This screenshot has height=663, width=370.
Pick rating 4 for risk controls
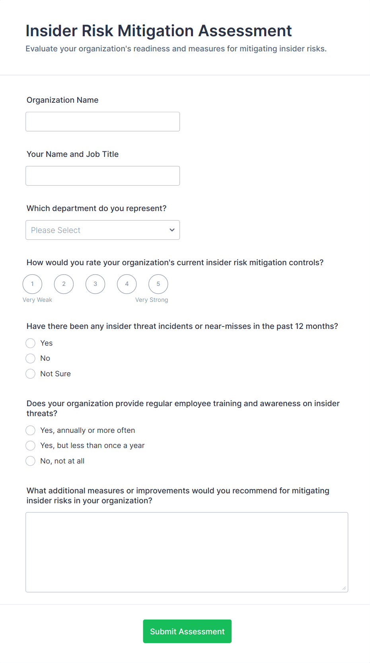click(127, 284)
